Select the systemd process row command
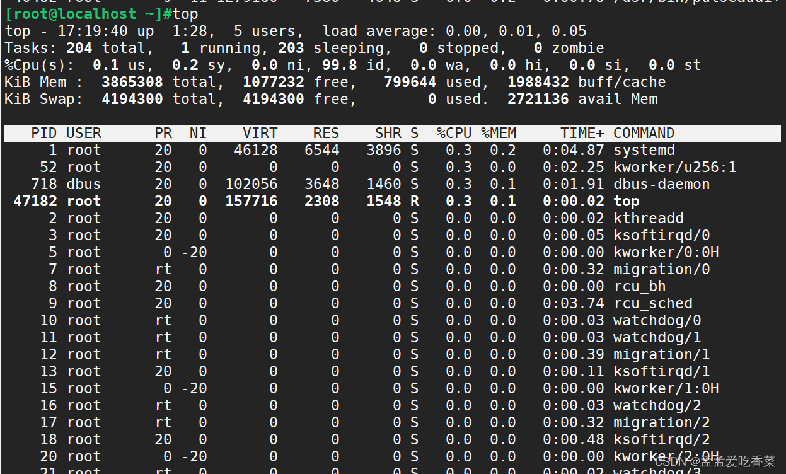Image resolution: width=786 pixels, height=474 pixels. pos(644,150)
